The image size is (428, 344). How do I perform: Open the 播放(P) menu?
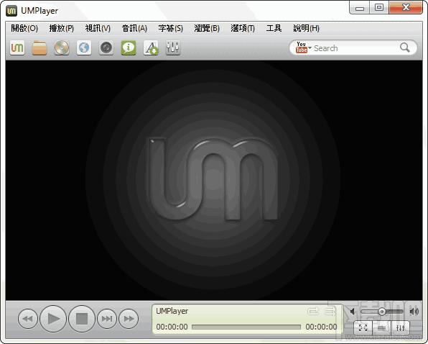pyautogui.click(x=62, y=28)
